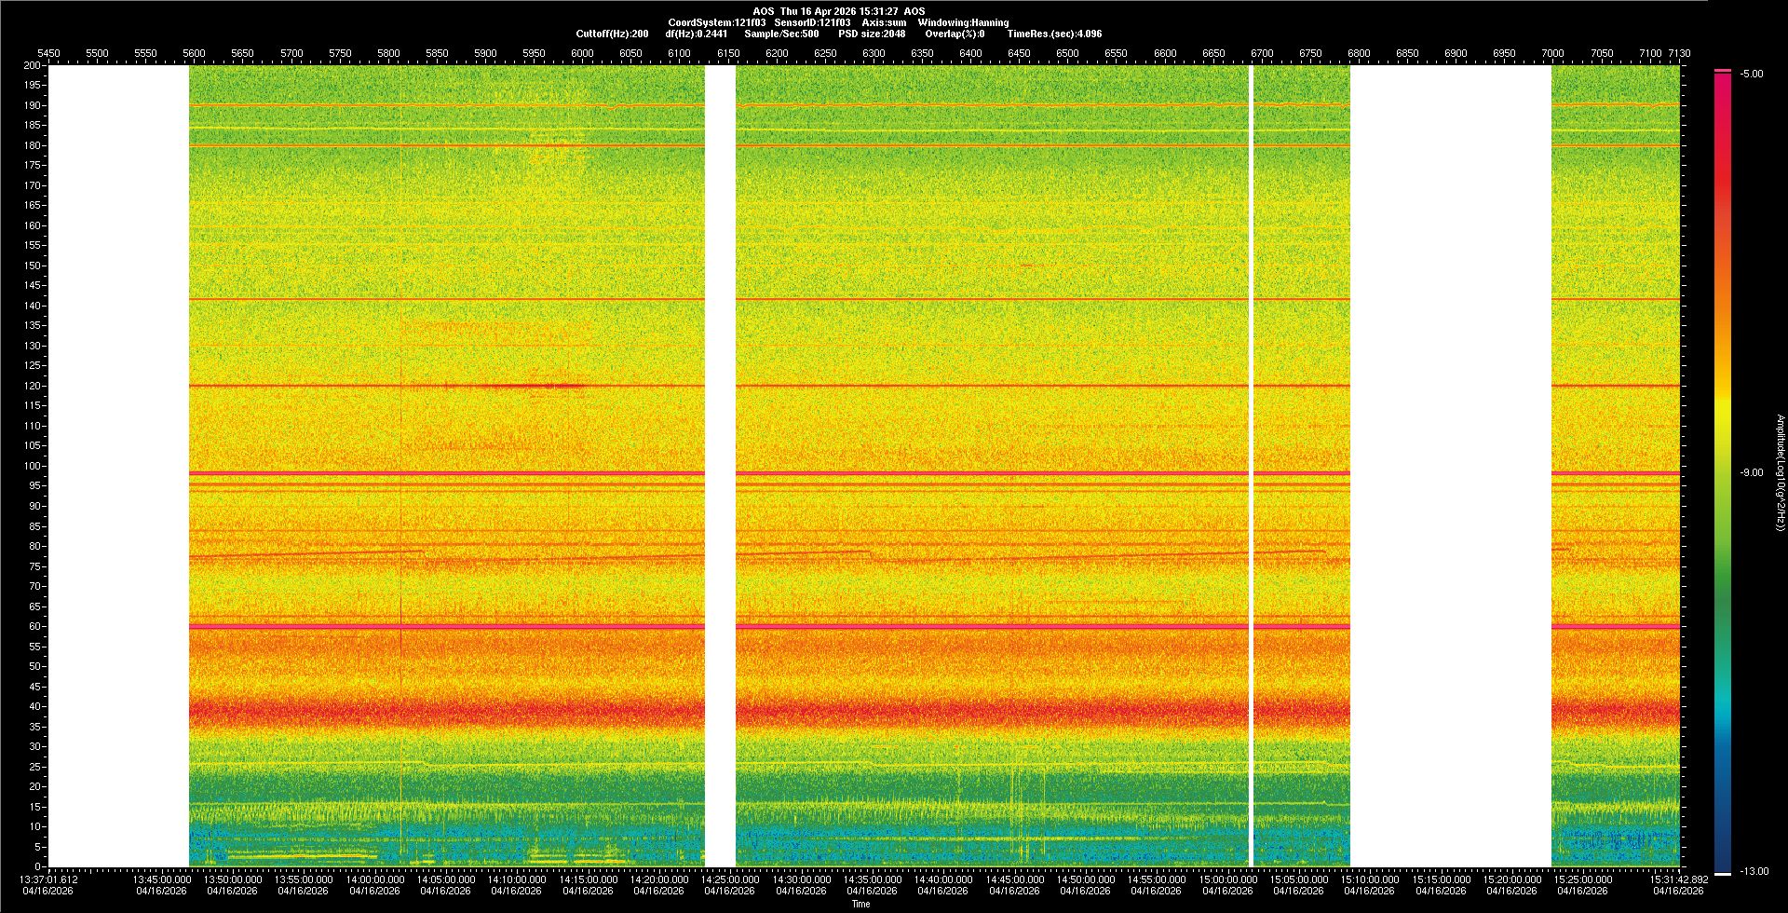Select the -9.00 amplitude scale label
Screen dimensions: 1788x913
click(x=1751, y=473)
